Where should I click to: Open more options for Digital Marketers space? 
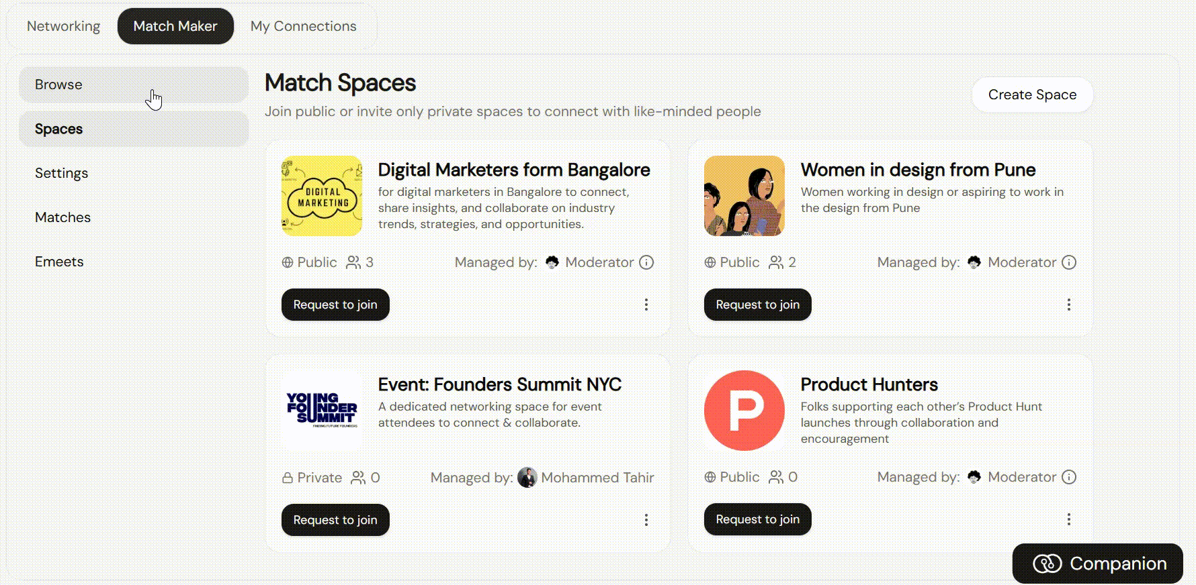pyautogui.click(x=646, y=305)
